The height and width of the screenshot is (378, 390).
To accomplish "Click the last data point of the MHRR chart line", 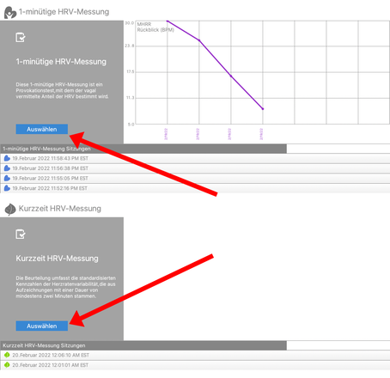I will [263, 109].
